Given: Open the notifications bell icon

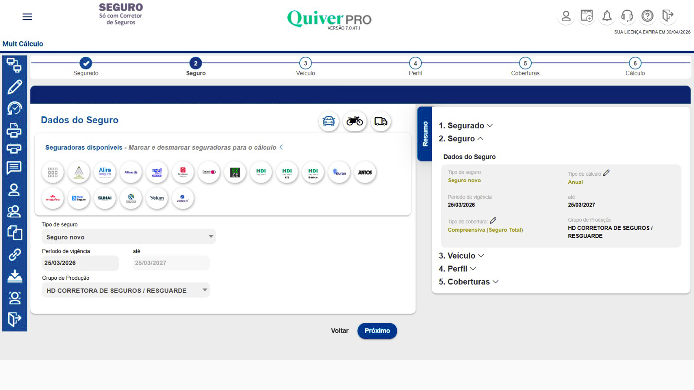Looking at the screenshot, I should click(x=607, y=16).
